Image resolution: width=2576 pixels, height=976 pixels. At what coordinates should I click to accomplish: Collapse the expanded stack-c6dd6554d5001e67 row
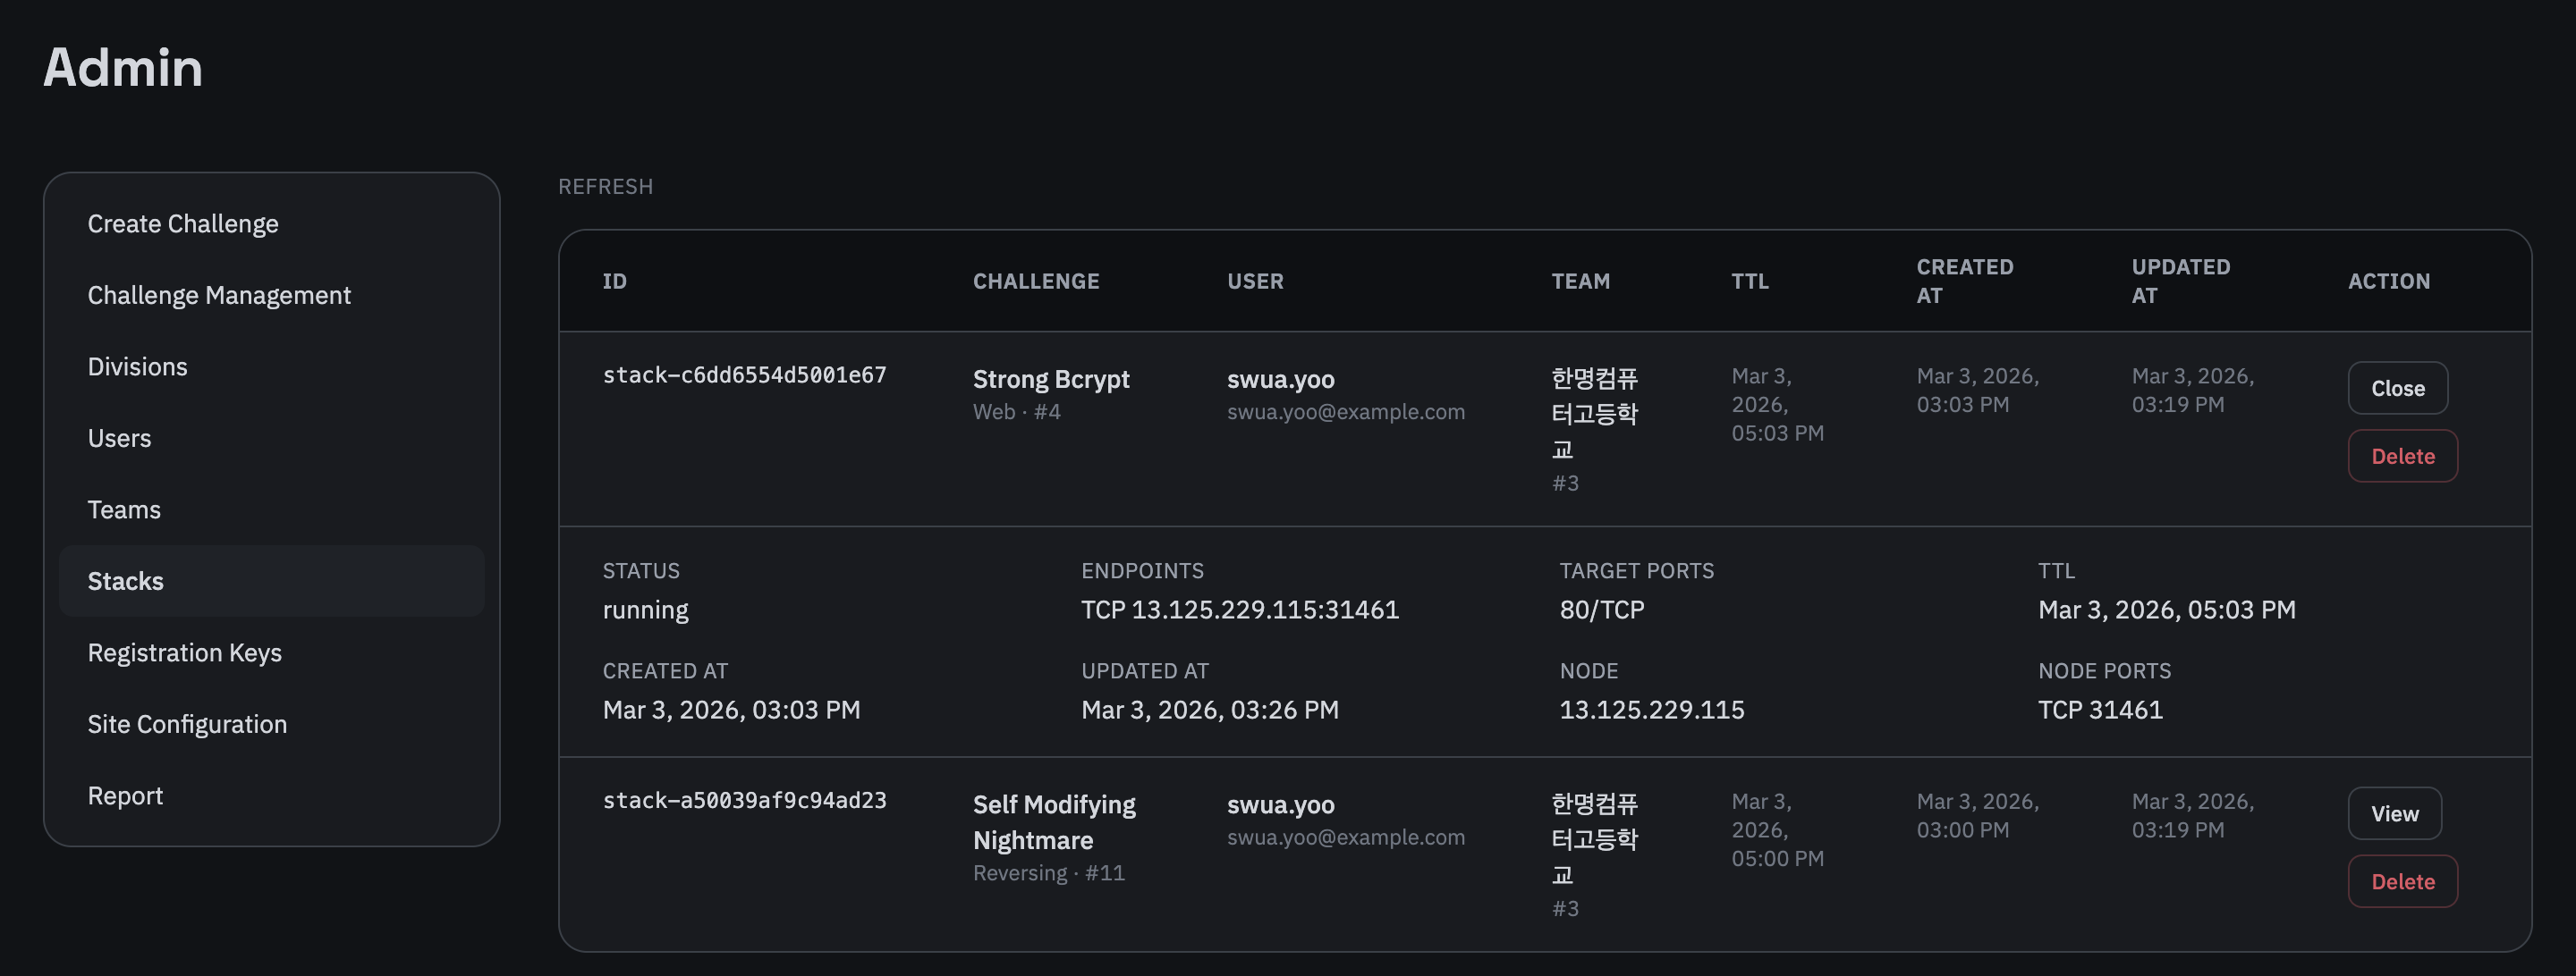[745, 374]
